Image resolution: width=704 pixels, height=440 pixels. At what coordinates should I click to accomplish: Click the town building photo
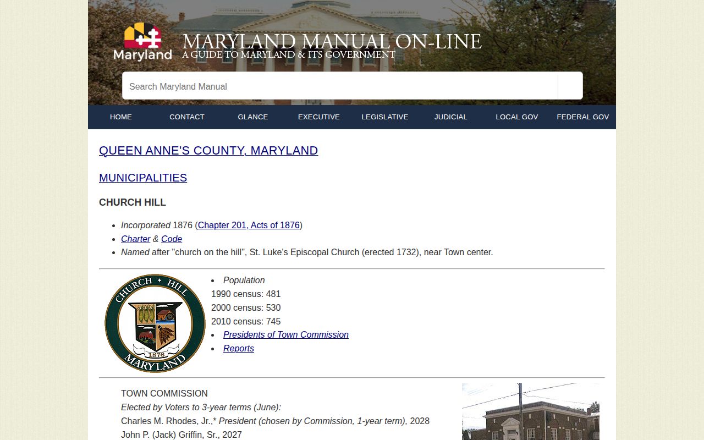point(531,411)
